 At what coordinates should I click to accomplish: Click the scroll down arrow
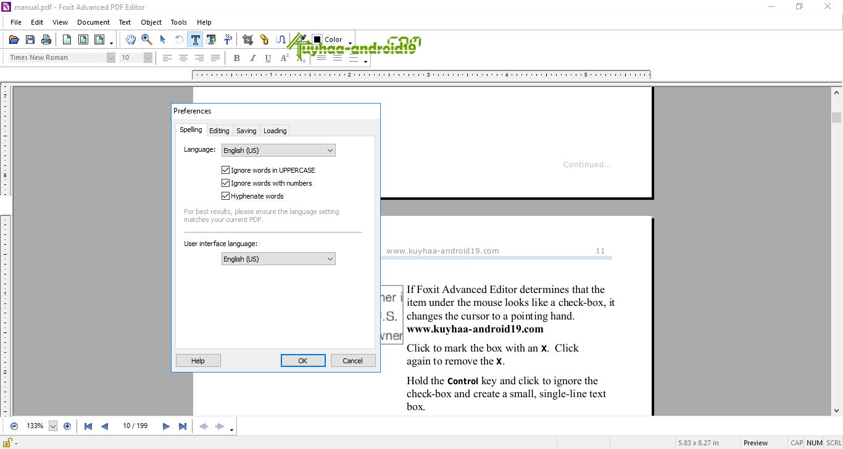pyautogui.click(x=837, y=410)
